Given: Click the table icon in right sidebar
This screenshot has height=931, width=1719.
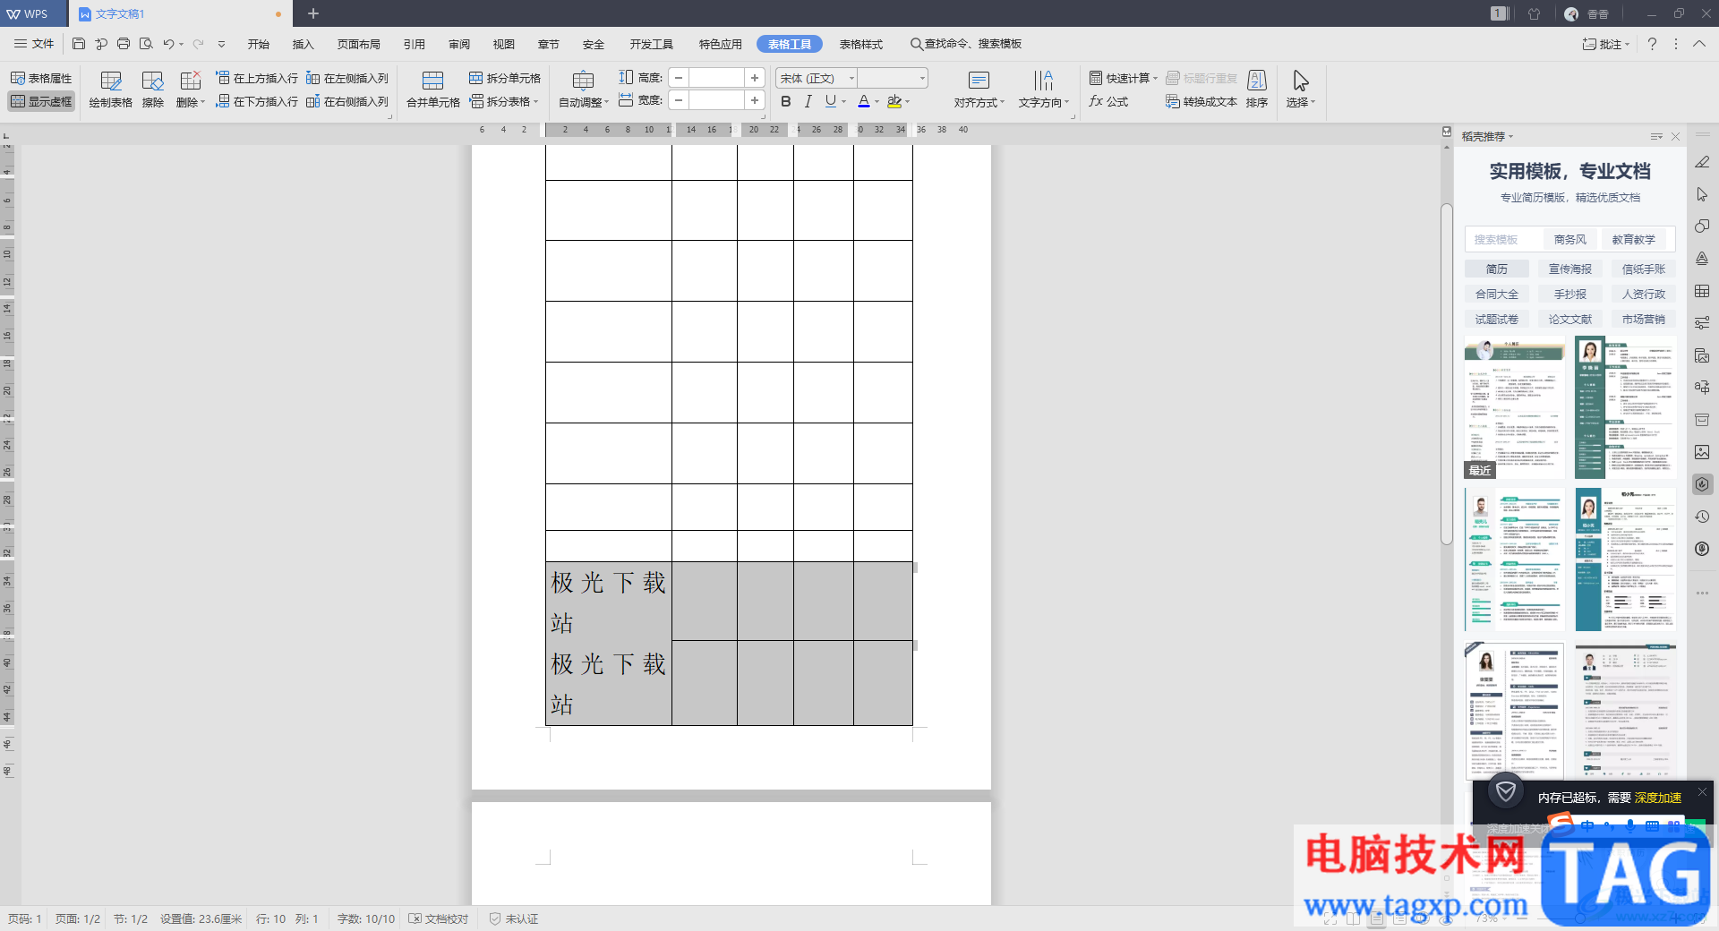Looking at the screenshot, I should (x=1702, y=292).
